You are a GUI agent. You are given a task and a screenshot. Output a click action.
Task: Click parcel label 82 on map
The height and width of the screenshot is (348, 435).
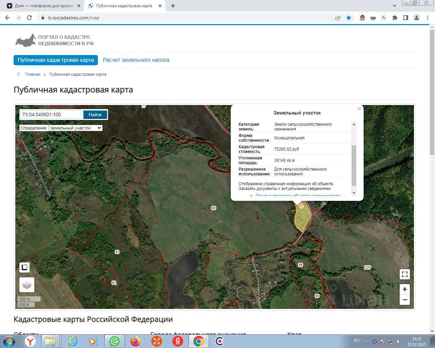click(114, 283)
